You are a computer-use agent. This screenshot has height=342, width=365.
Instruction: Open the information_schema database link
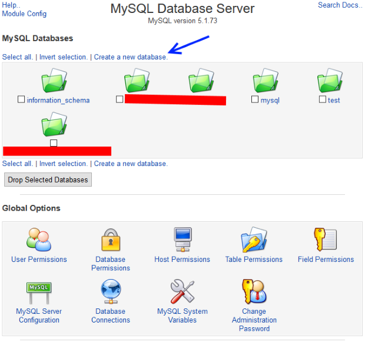click(x=58, y=100)
